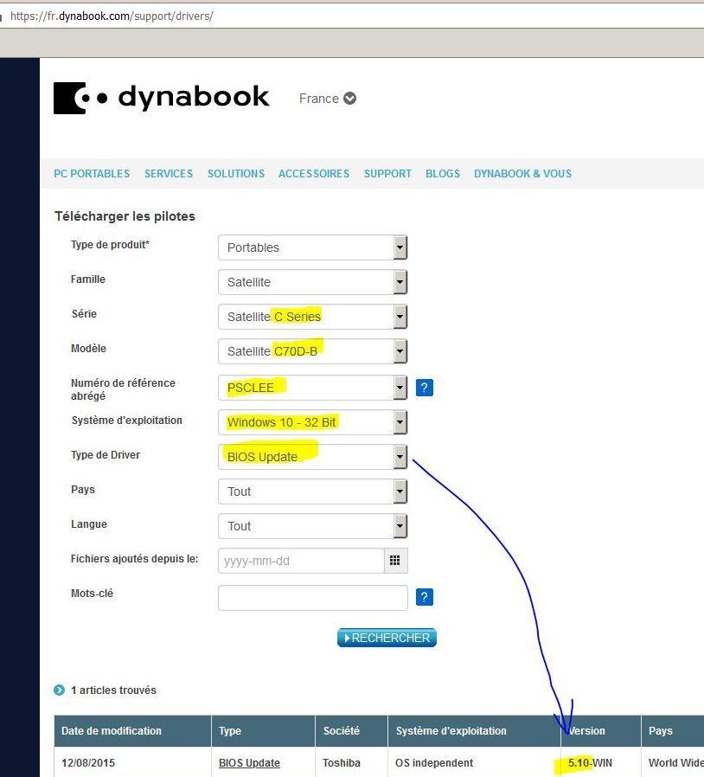Open the calendar date picker icon
This screenshot has width=704, height=777.
pos(395,561)
